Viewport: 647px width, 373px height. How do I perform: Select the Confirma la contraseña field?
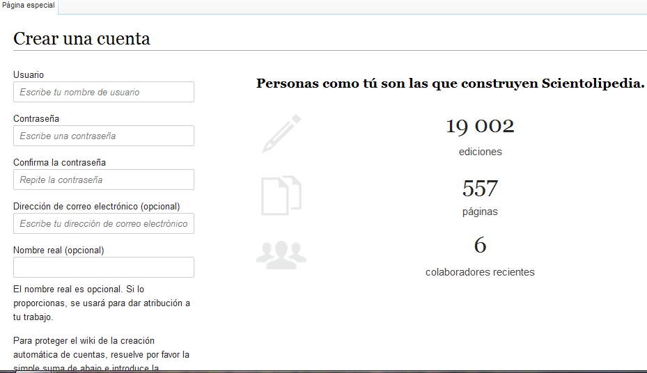[x=104, y=180]
